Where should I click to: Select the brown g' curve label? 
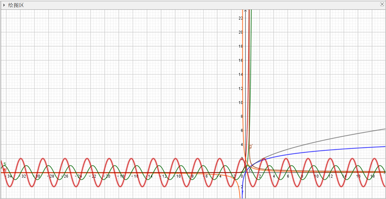pos(251,146)
